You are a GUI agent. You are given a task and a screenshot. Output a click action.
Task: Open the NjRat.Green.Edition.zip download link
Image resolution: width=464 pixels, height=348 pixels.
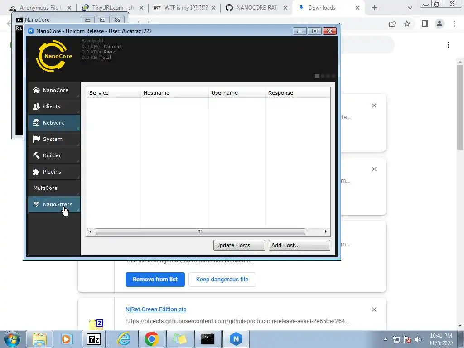[x=156, y=309]
